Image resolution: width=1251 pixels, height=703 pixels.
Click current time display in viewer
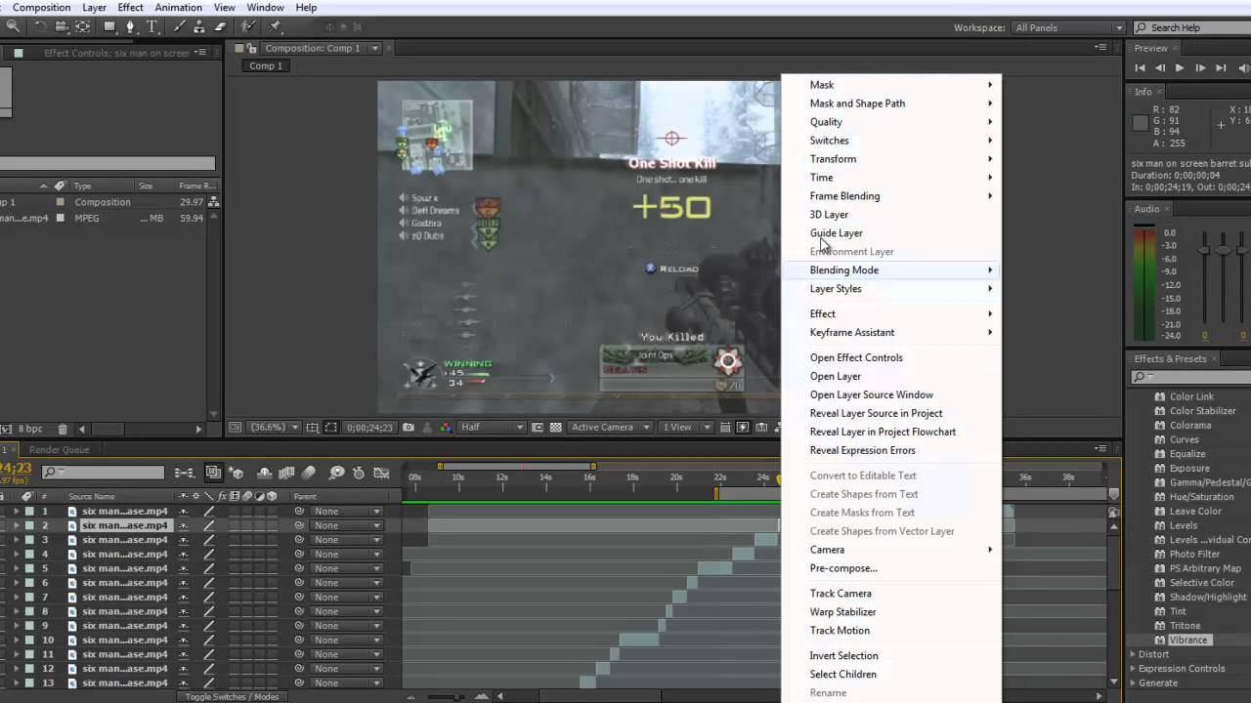tap(369, 428)
